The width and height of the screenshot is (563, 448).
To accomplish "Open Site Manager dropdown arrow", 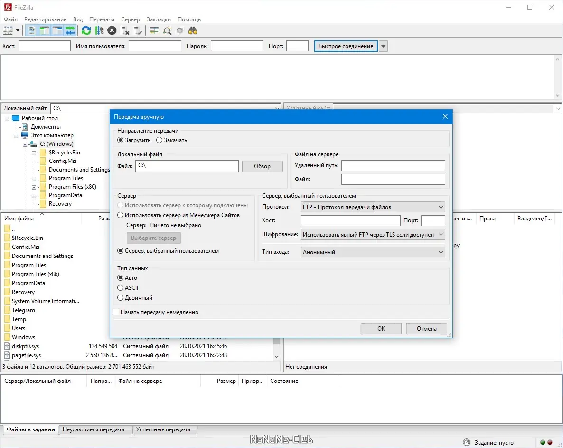I will pos(18,30).
